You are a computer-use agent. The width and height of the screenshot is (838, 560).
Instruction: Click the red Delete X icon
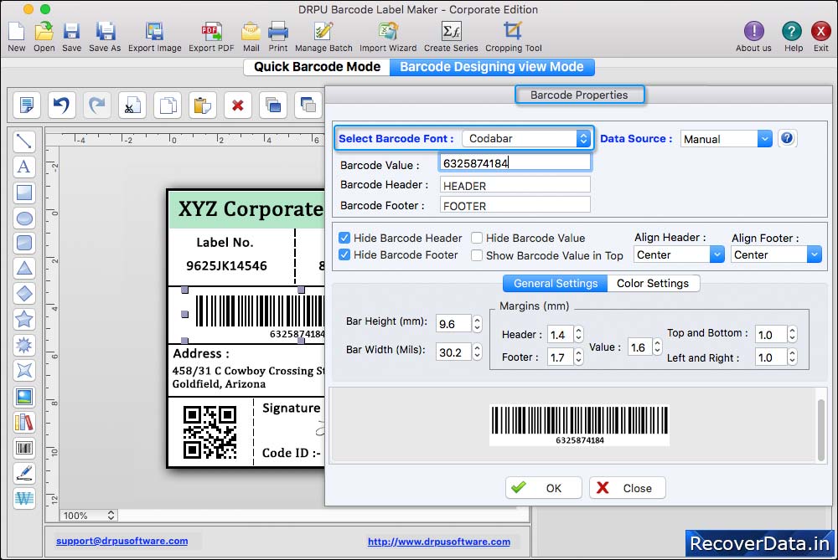(238, 105)
